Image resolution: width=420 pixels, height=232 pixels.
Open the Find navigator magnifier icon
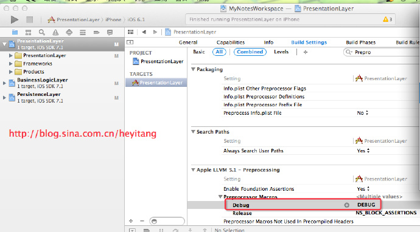(x=42, y=32)
